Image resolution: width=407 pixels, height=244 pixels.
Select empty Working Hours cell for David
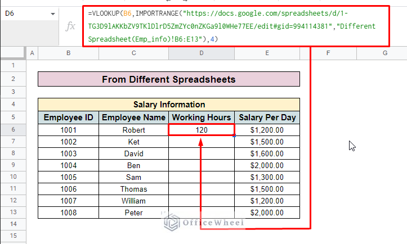[x=202, y=153]
